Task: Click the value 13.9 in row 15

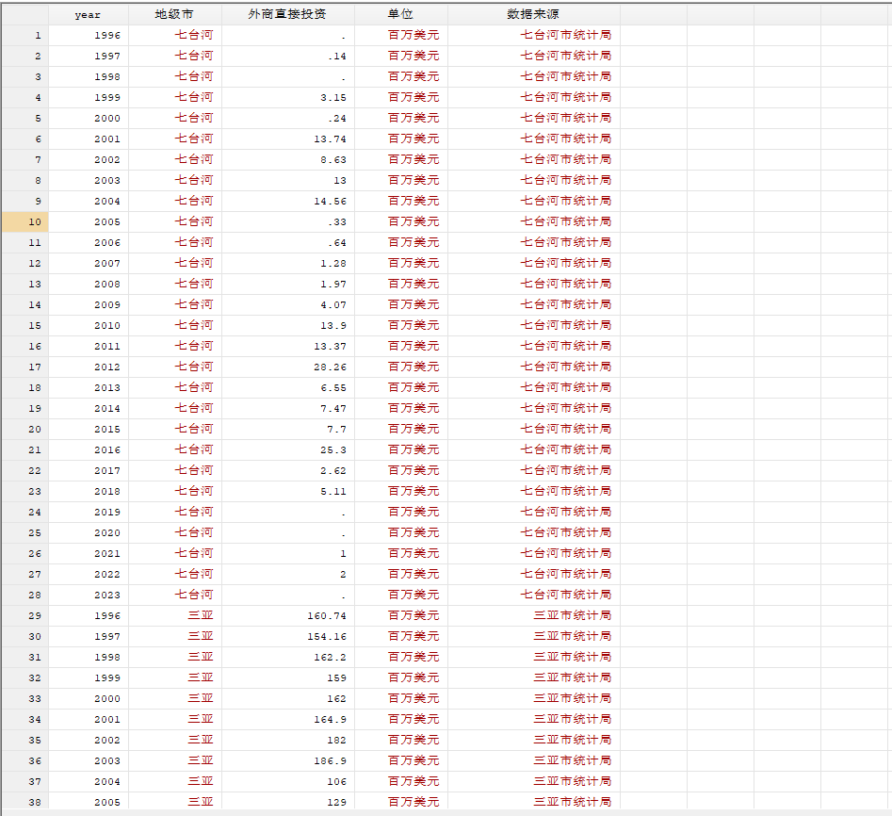Action: click(333, 325)
